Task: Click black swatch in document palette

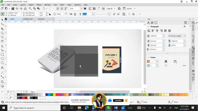Action: (34, 98)
